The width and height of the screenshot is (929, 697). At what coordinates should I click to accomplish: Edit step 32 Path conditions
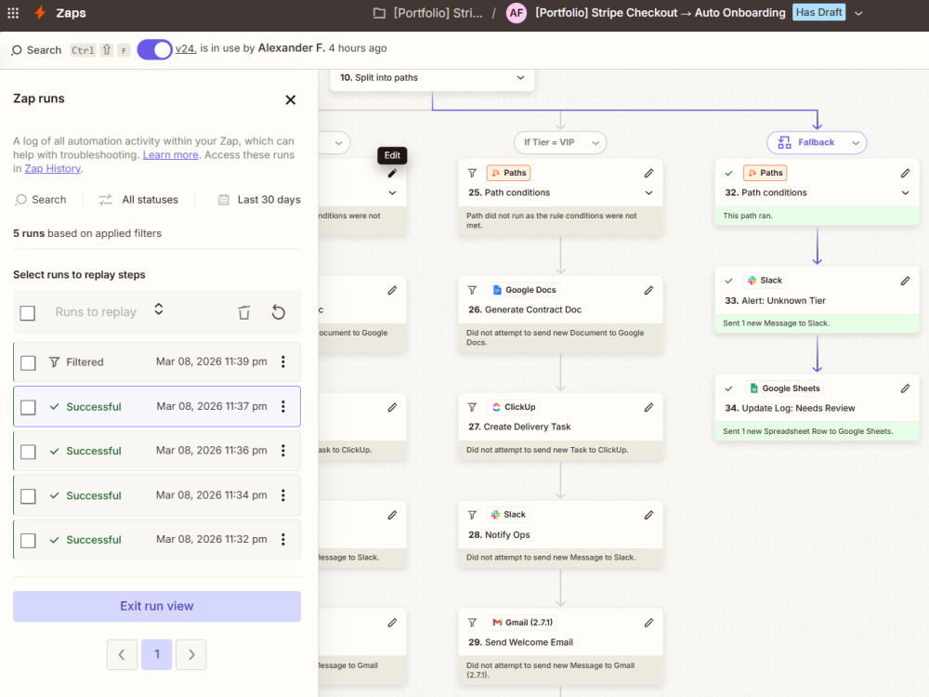click(x=905, y=173)
